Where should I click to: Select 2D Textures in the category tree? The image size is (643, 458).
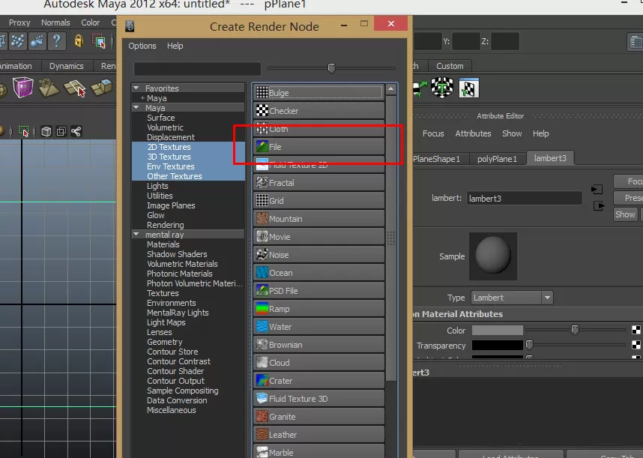tap(169, 147)
